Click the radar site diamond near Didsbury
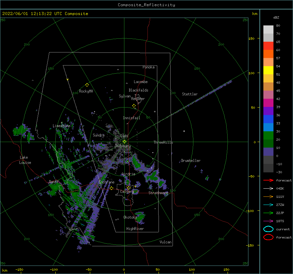The height and width of the screenshot is (274, 293). pos(124,142)
